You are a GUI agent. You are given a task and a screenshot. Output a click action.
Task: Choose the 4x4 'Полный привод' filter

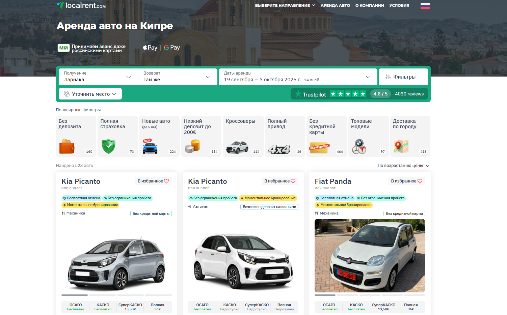coord(285,136)
